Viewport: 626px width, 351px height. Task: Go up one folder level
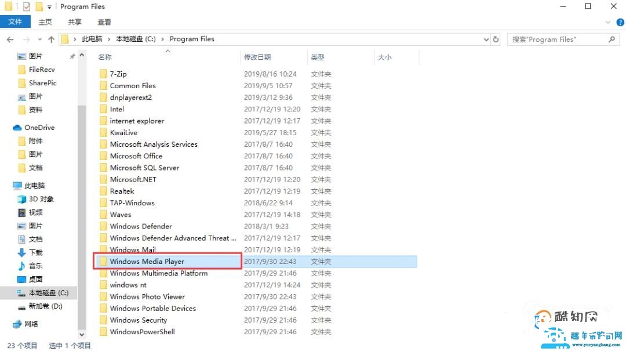click(51, 39)
